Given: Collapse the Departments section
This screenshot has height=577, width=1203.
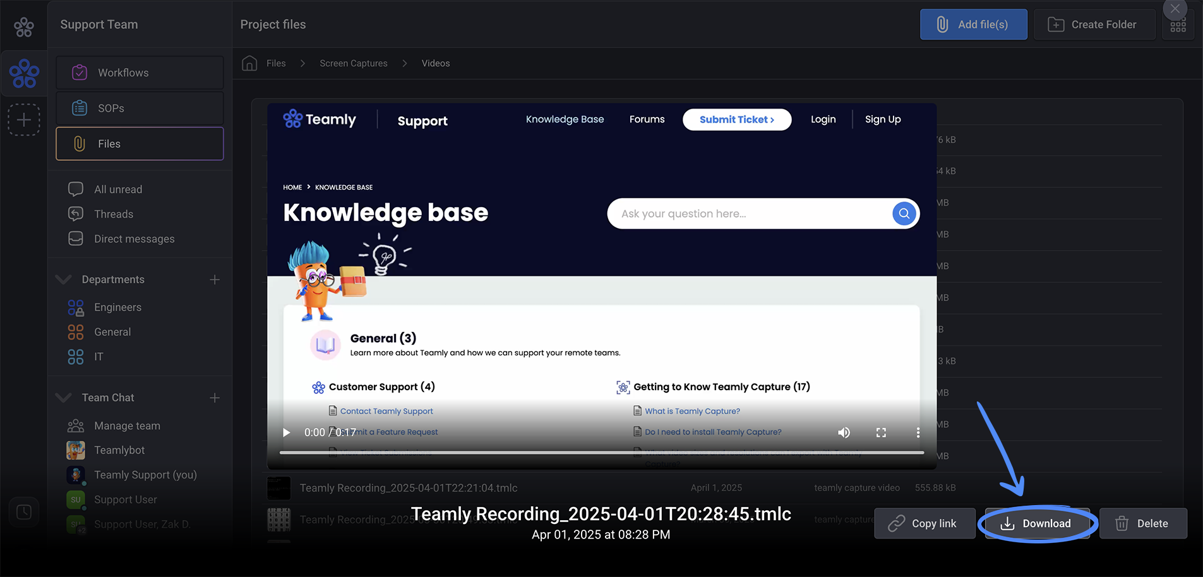Looking at the screenshot, I should pos(64,279).
